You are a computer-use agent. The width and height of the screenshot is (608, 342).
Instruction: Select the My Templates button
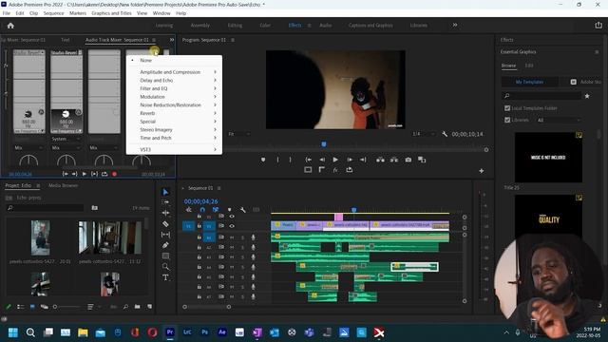tap(530, 82)
